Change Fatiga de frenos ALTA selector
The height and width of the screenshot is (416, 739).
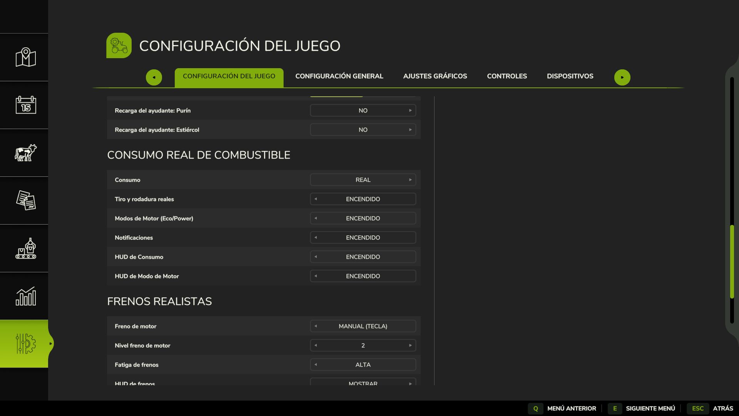363,365
